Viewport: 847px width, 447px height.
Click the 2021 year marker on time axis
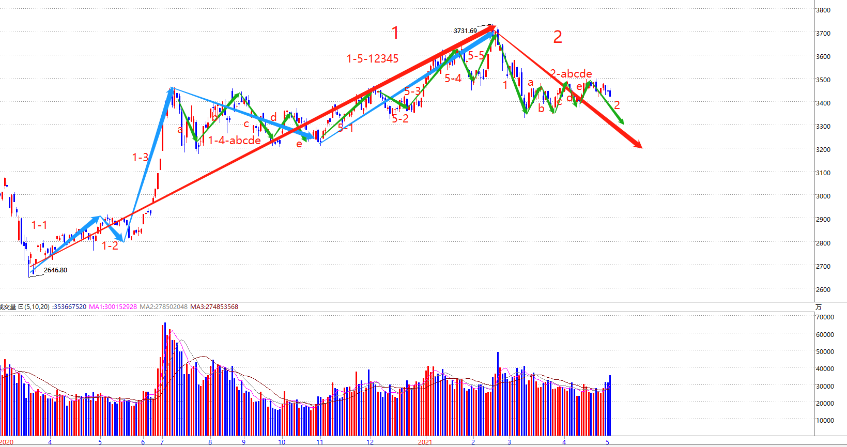click(x=425, y=442)
